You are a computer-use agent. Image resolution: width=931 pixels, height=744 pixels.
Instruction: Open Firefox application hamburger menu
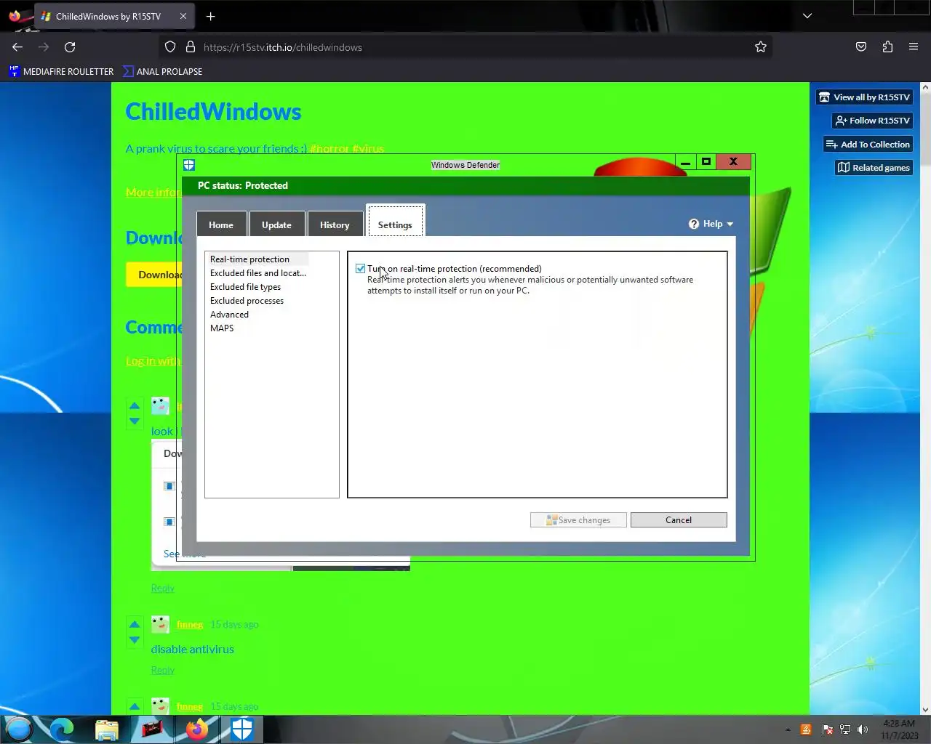tap(914, 47)
